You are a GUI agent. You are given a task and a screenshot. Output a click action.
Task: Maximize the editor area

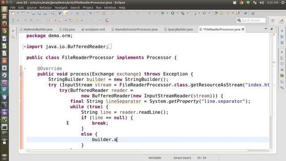272,29
